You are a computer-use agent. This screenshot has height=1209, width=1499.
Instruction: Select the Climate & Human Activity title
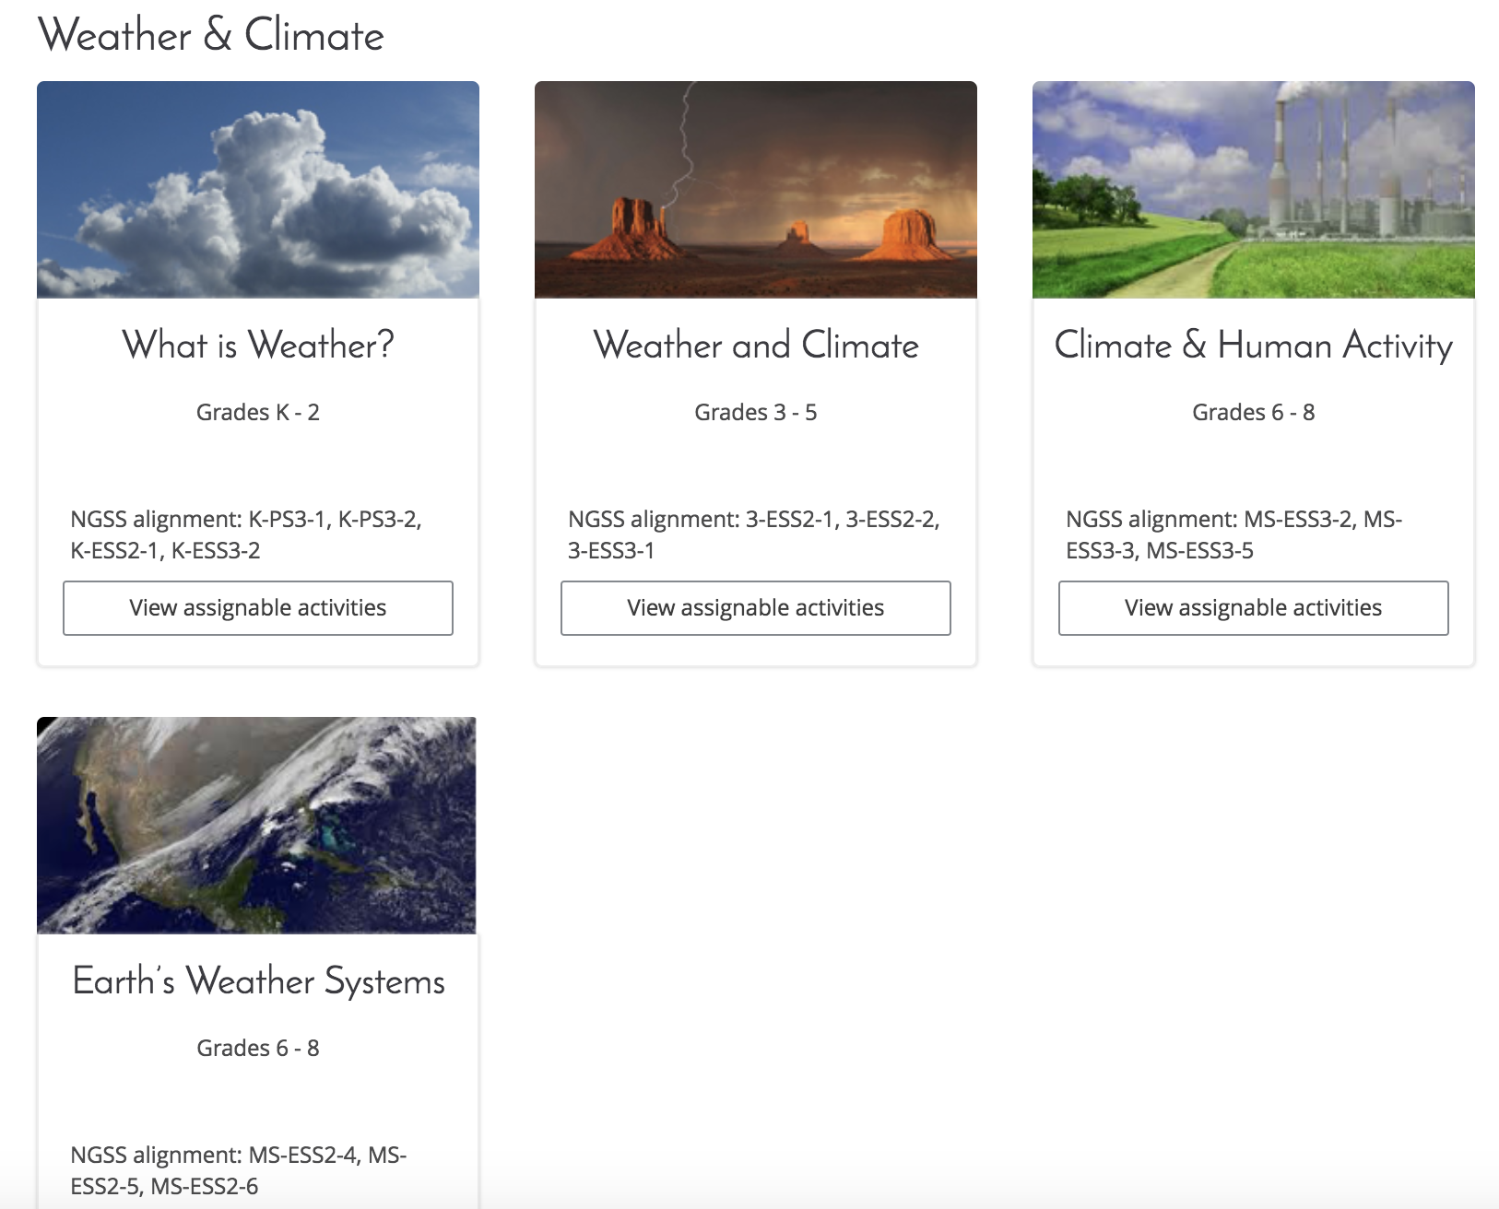[x=1254, y=346]
